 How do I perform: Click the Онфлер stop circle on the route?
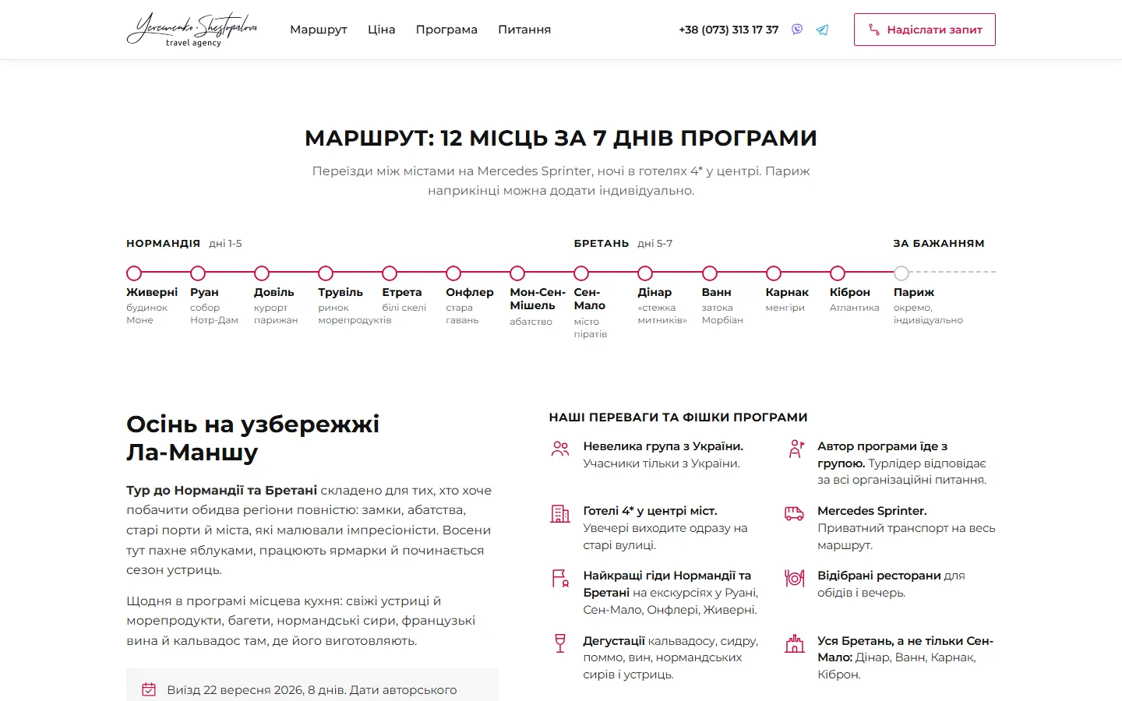(453, 273)
